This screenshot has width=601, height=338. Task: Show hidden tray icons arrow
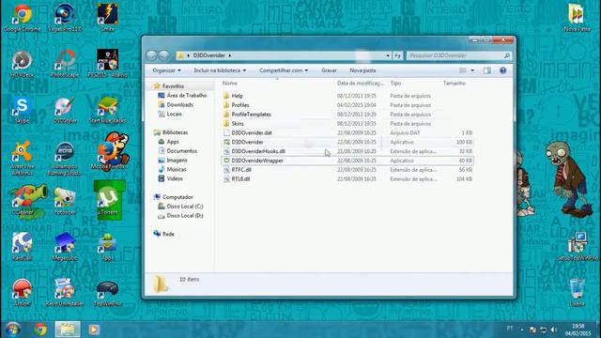pyautogui.click(x=522, y=330)
